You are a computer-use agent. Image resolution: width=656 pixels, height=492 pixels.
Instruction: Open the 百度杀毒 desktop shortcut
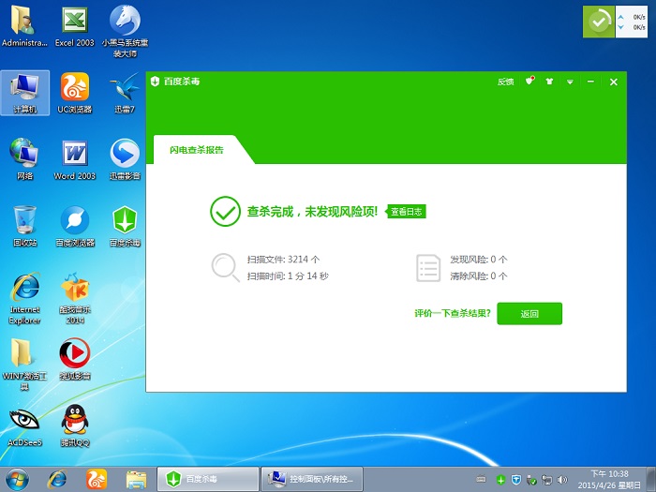click(x=125, y=225)
